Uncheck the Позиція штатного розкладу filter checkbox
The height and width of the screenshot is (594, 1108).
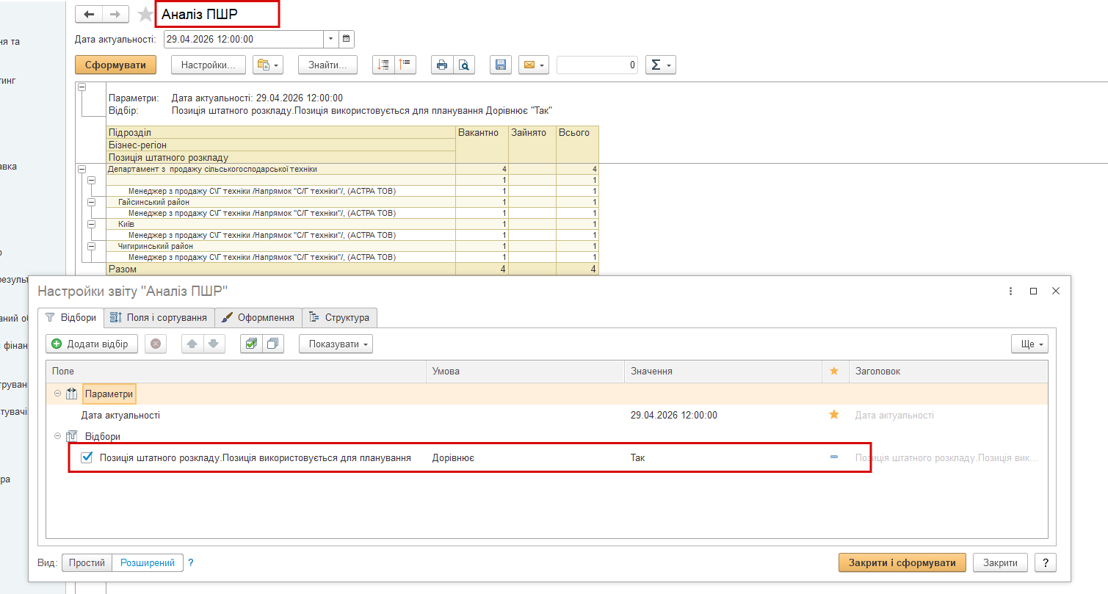tap(87, 457)
